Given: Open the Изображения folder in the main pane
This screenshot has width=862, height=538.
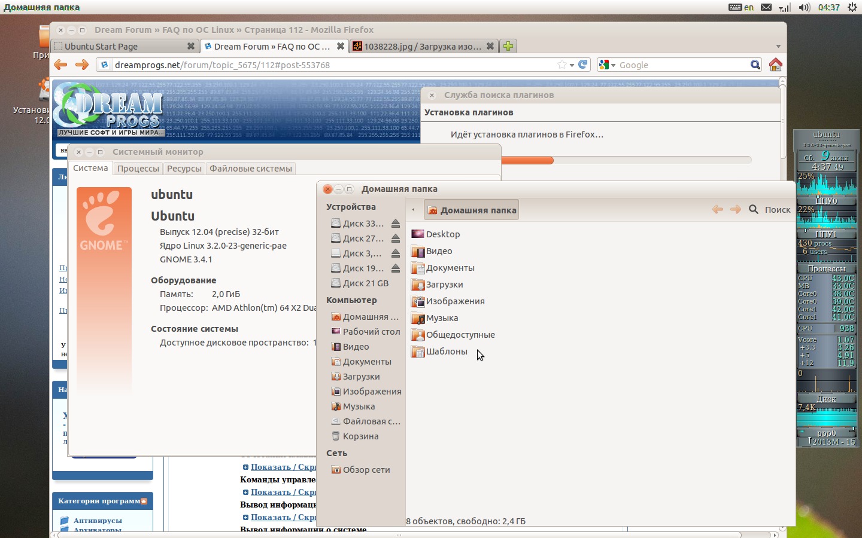Looking at the screenshot, I should [448, 301].
